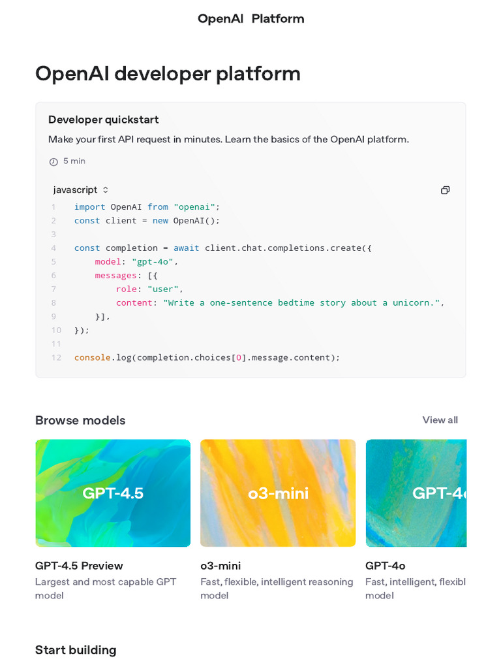Click the OpenAI developer platform page title

[x=168, y=74]
